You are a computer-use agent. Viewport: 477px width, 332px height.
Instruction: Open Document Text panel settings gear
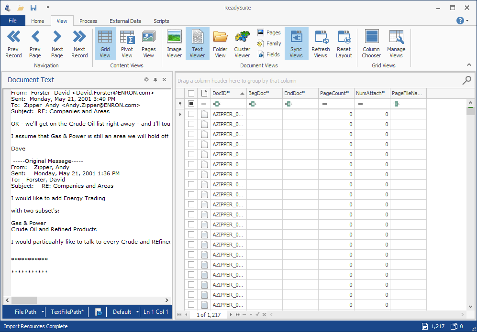click(x=146, y=79)
